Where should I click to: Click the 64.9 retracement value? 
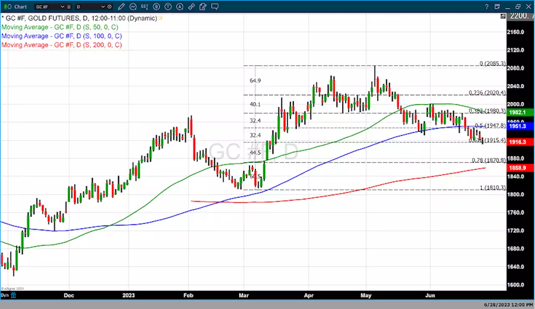(255, 80)
